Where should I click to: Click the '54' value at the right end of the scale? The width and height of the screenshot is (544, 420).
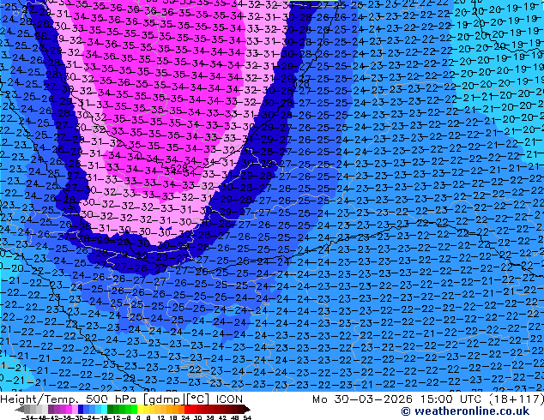247,417
